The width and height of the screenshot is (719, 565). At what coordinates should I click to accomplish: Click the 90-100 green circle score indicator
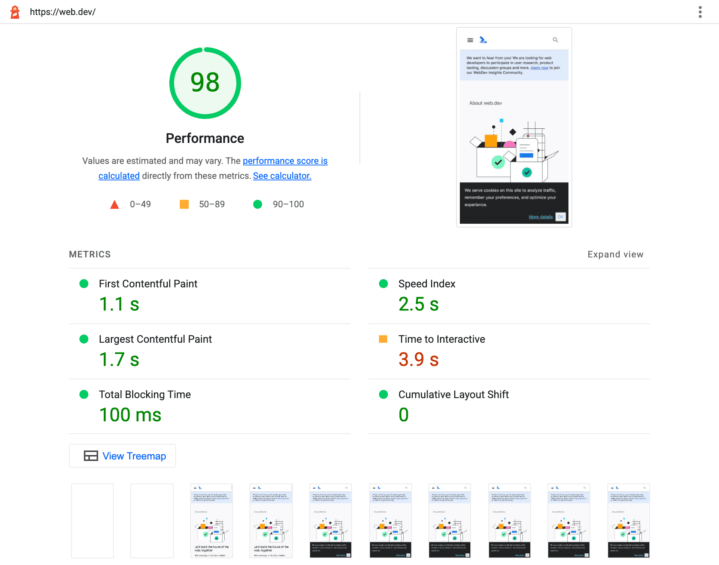point(259,204)
